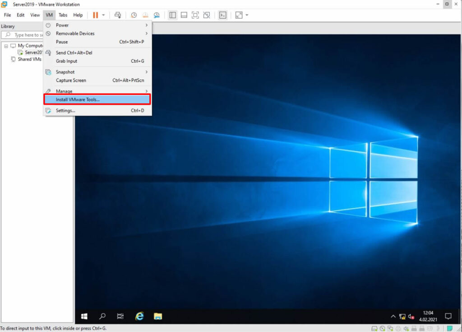The image size is (462, 332).
Task: Close the open VM menu via VM
Action: pyautogui.click(x=49, y=15)
